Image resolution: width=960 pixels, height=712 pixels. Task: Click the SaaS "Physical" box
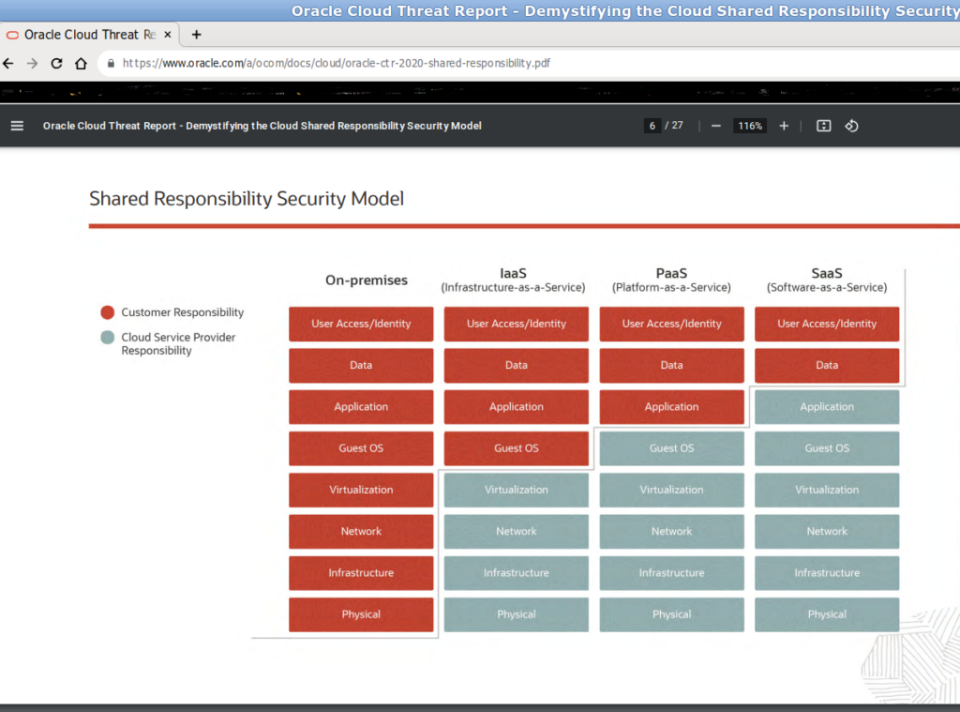[x=827, y=614]
